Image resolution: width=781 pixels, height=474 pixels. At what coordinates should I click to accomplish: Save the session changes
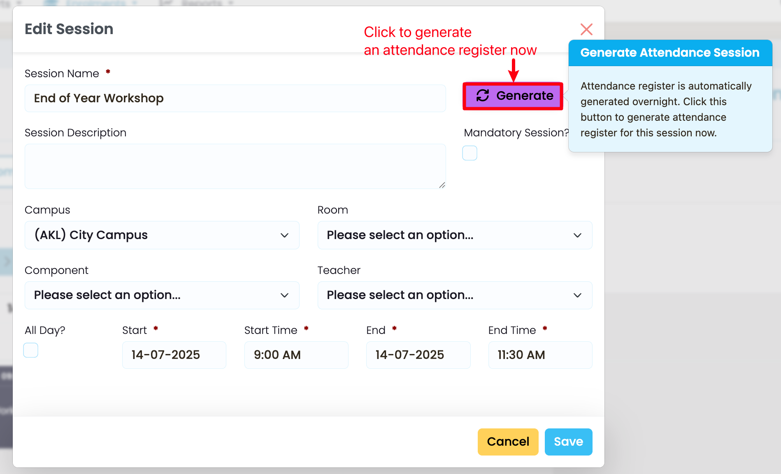click(x=568, y=442)
